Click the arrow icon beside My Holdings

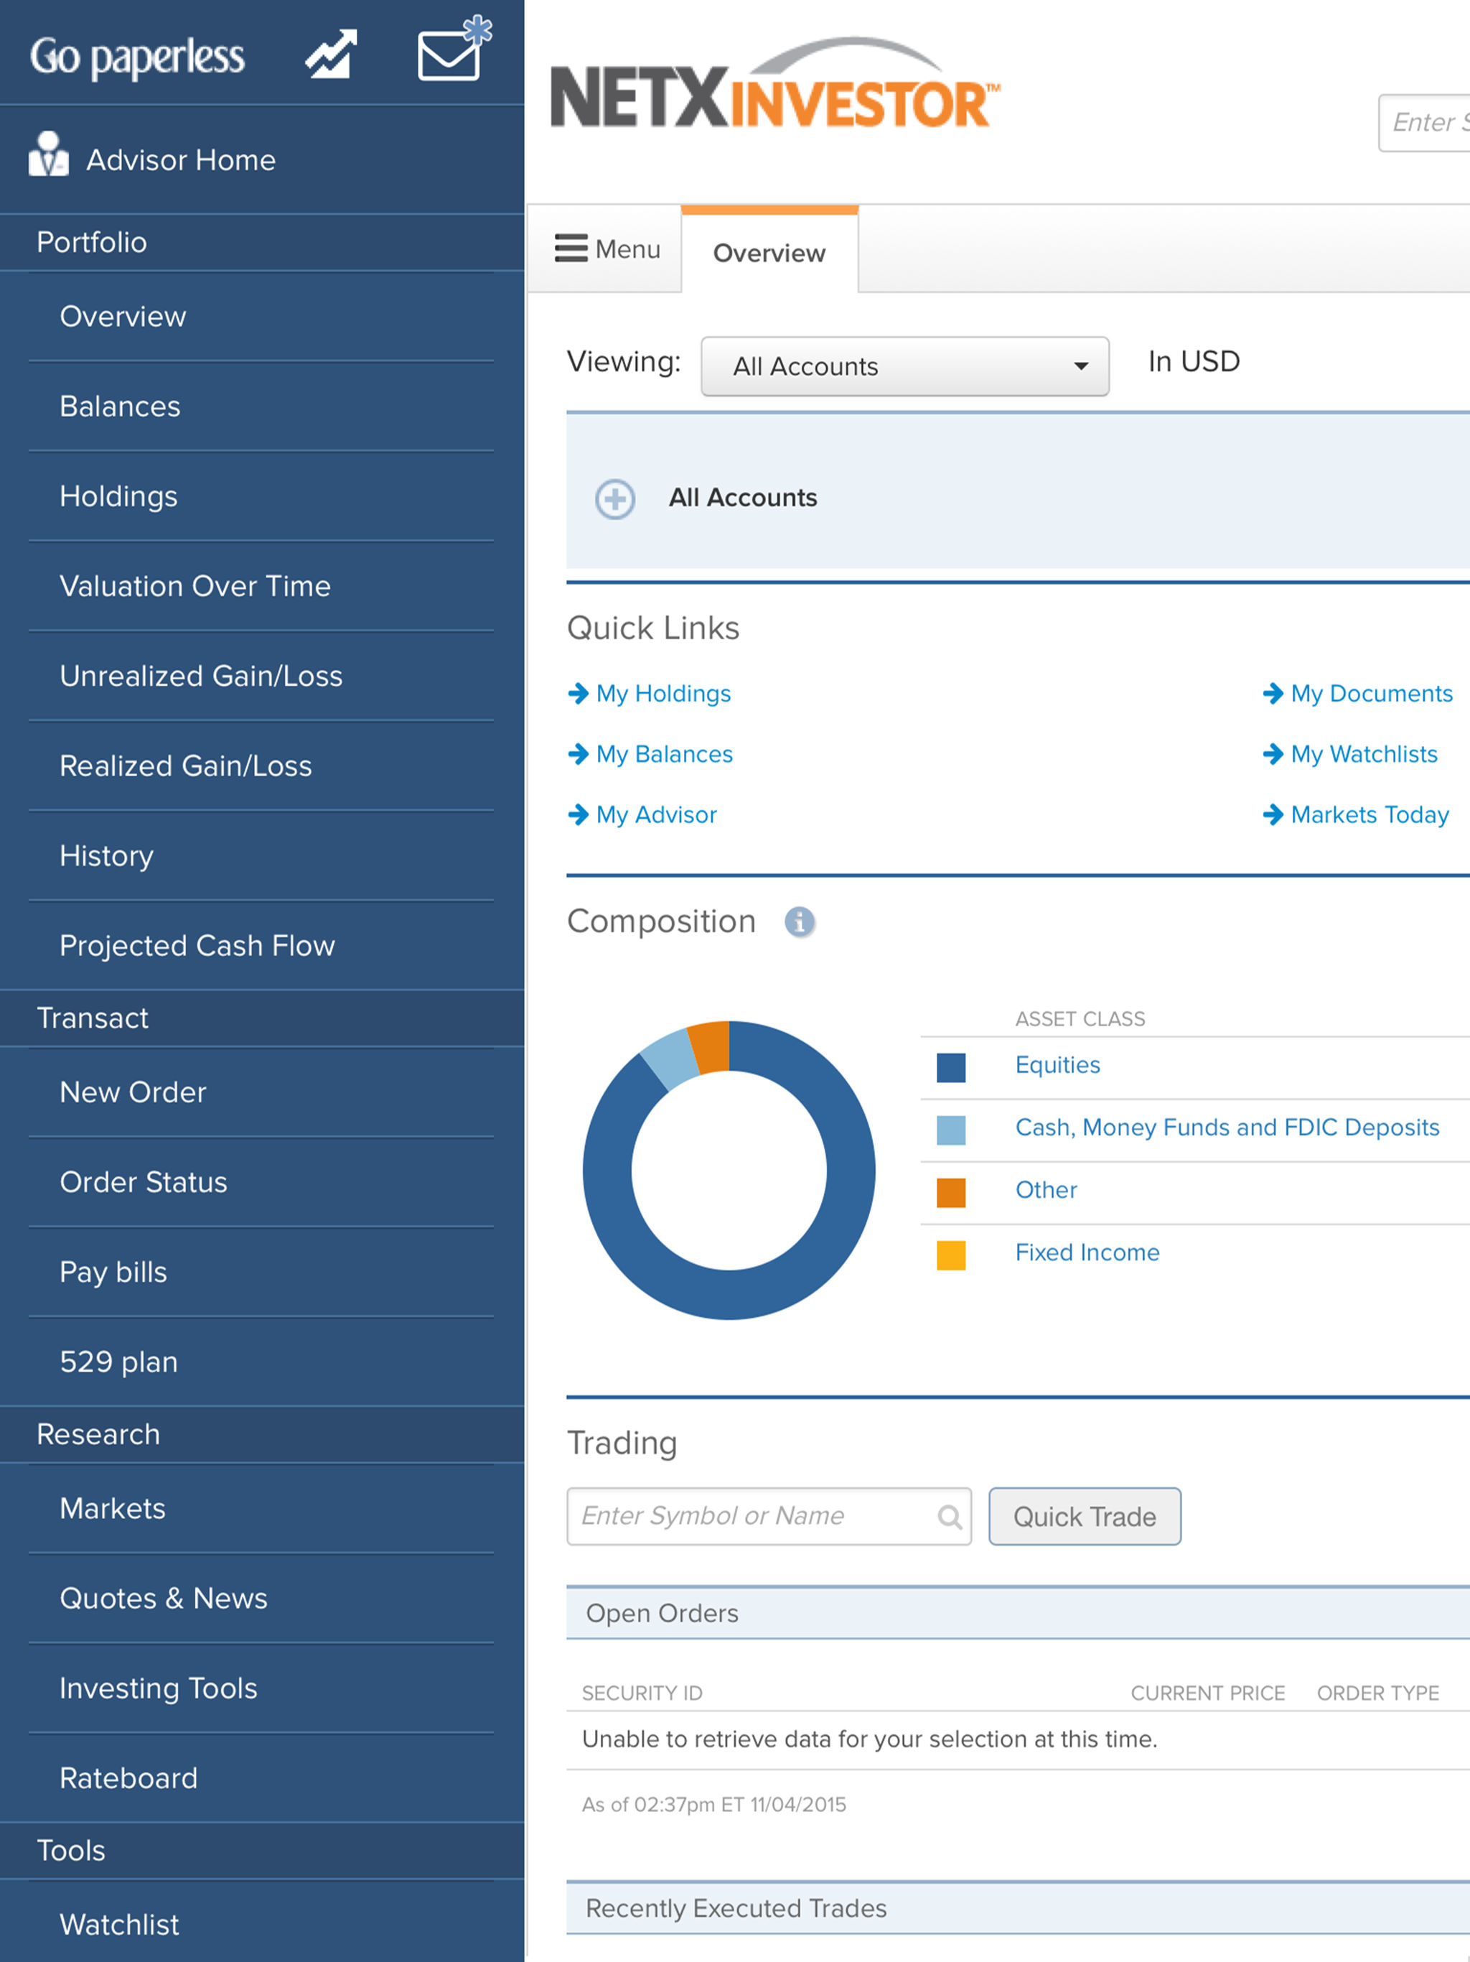578,694
